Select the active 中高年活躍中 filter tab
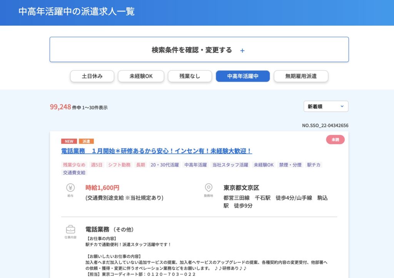The width and height of the screenshot is (394, 278). click(243, 76)
